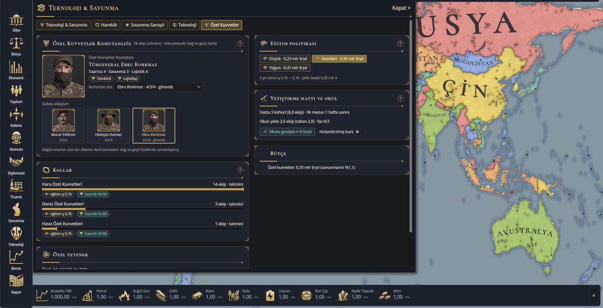Click the Temkinli trait chip

click(101, 79)
